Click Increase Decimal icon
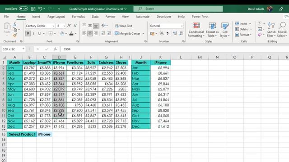The image size is (289, 162). point(175,34)
